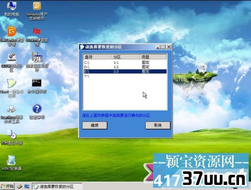Open WINPM disk management icon
This screenshot has width=251, height=190.
[37, 36]
